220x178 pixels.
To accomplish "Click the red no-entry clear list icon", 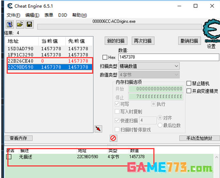I will click(x=113, y=138).
